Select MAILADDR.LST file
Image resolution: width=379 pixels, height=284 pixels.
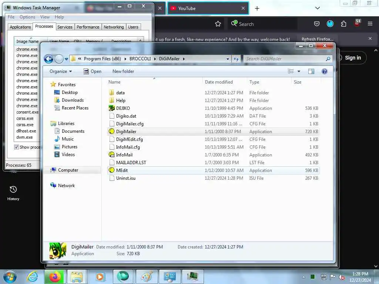[x=131, y=163]
